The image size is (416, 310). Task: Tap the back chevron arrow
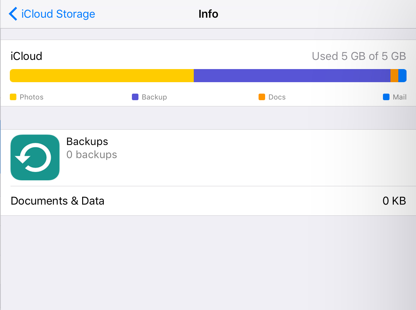pyautogui.click(x=13, y=14)
